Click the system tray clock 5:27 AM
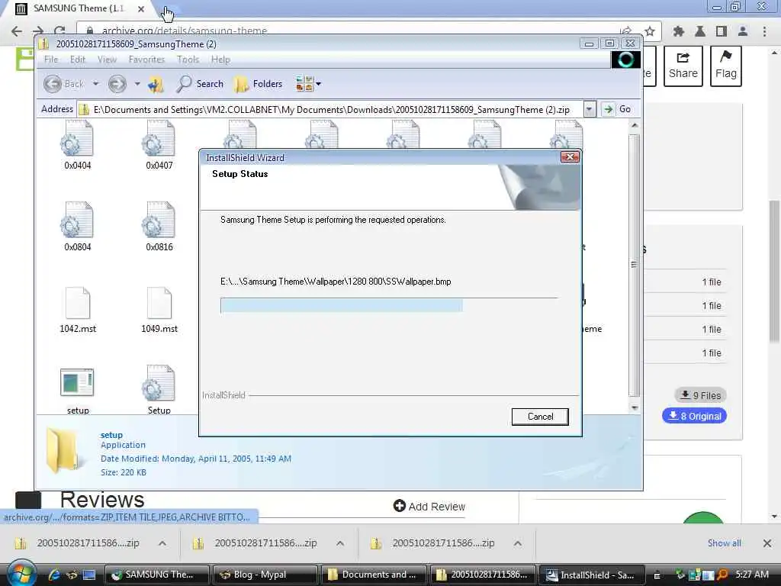This screenshot has height=586, width=781. pyautogui.click(x=751, y=575)
